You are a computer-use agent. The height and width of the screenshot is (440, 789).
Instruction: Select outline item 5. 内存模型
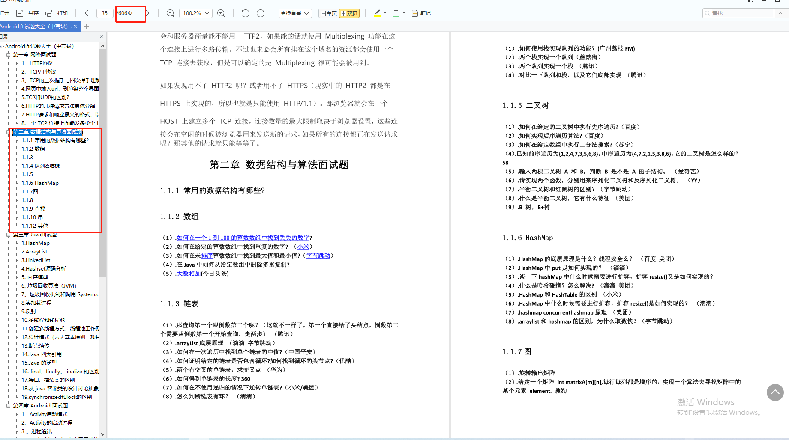[35, 277]
